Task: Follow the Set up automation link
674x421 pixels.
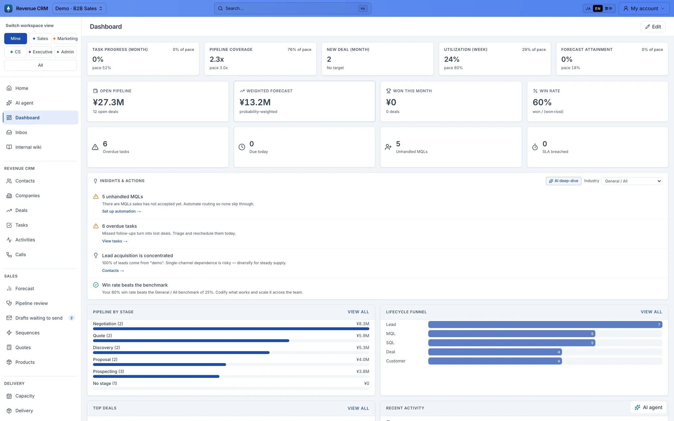Action: point(121,212)
